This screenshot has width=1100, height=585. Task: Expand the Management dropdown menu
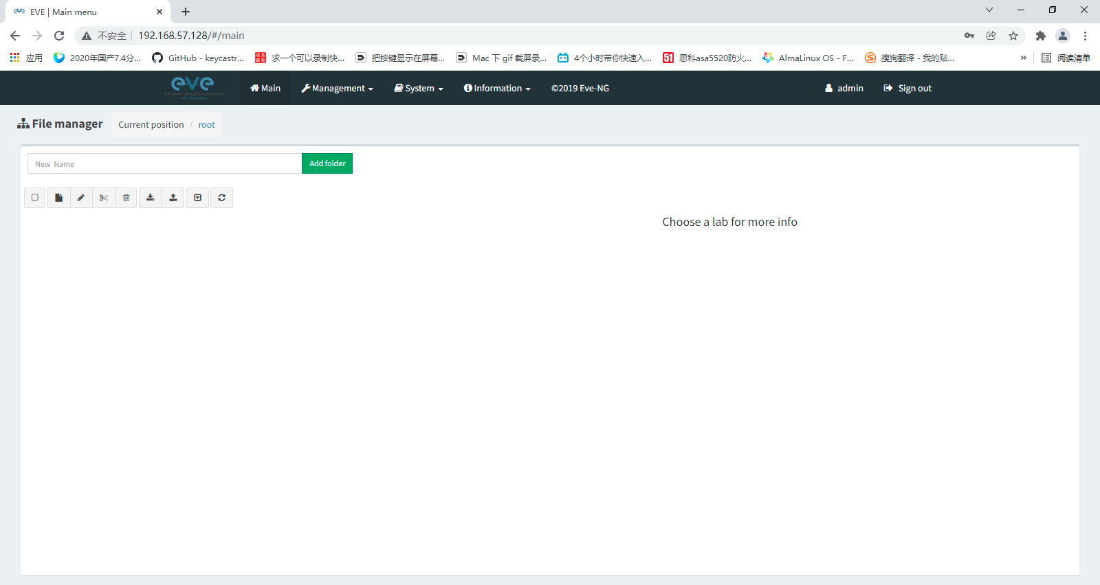(338, 88)
